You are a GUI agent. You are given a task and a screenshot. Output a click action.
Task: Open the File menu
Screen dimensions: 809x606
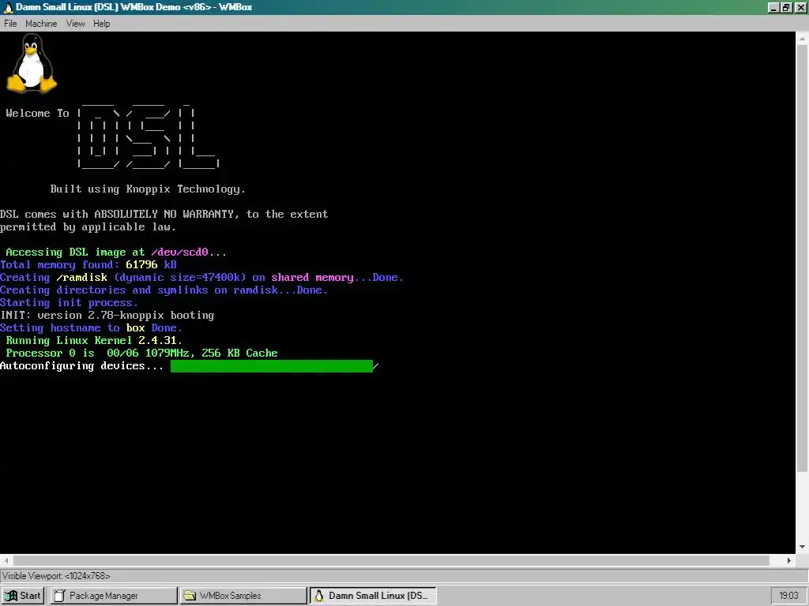tap(10, 24)
